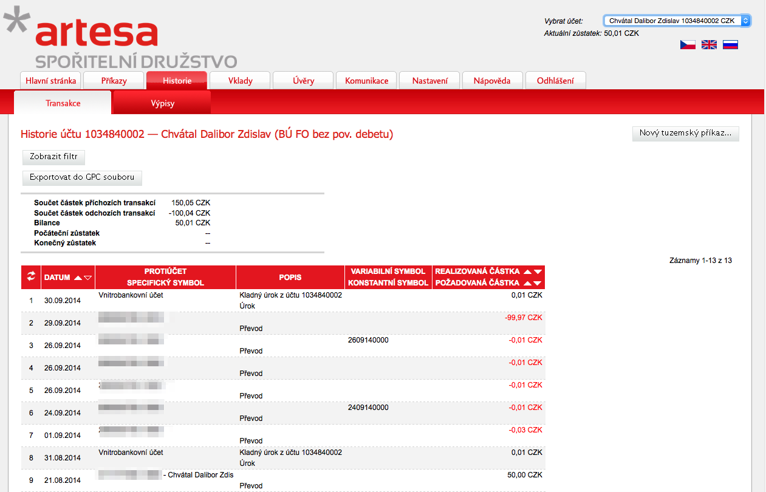
Task: Switch language to Russian flag
Action: pos(730,44)
